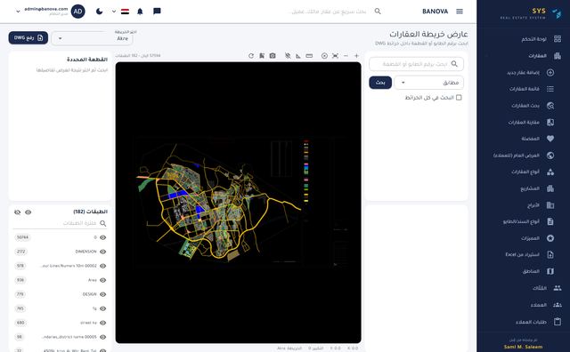Click the dark blue plot search button

[x=380, y=83]
